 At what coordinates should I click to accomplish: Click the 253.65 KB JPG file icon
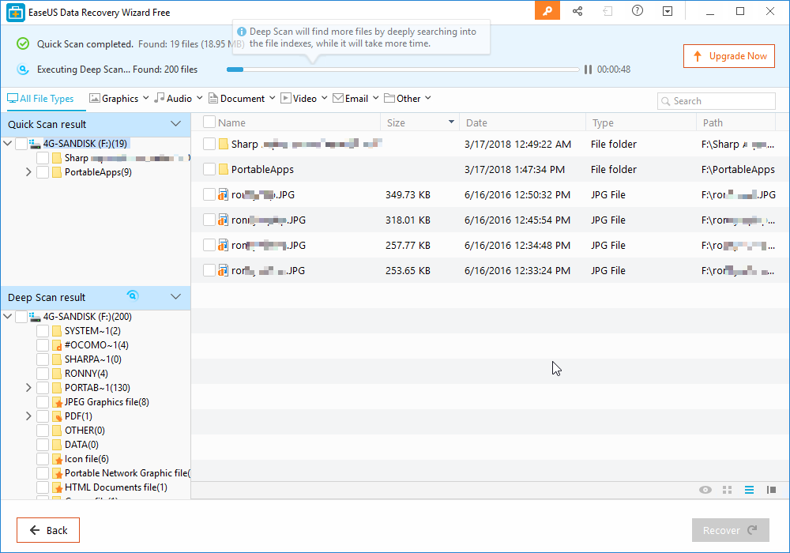(224, 270)
